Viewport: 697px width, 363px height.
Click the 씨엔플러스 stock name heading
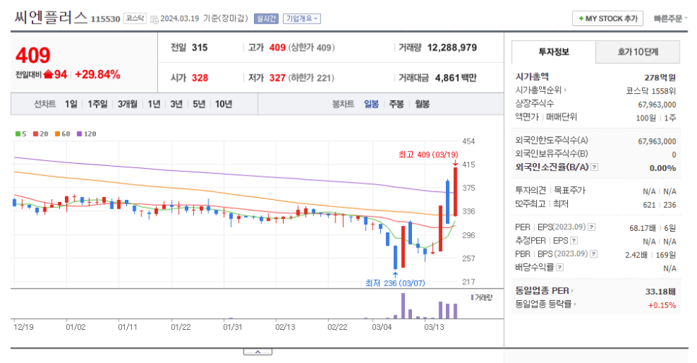pos(51,18)
